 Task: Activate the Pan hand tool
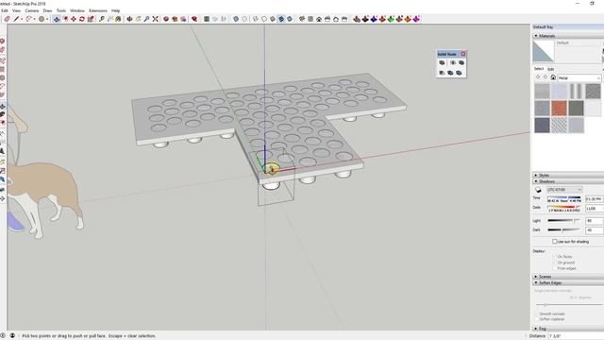click(x=138, y=19)
